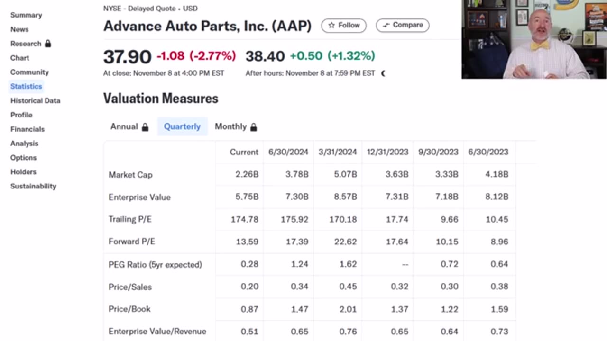Open the Chart page
Image resolution: width=607 pixels, height=341 pixels.
coord(20,58)
